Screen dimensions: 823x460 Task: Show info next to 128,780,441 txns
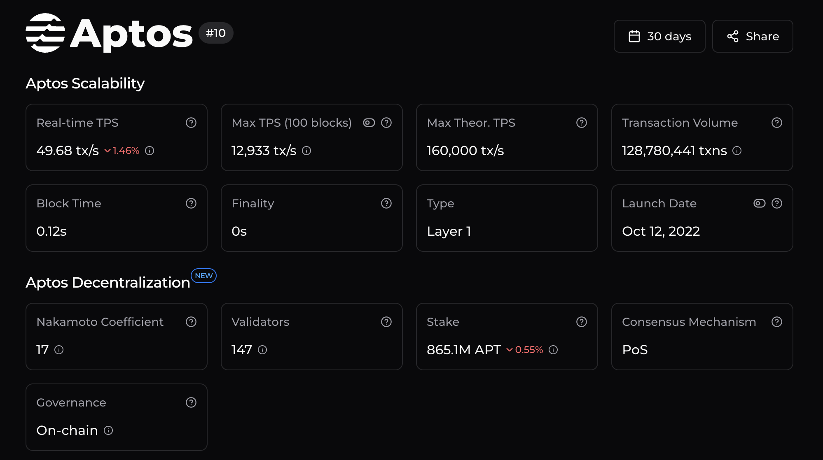[x=737, y=151]
